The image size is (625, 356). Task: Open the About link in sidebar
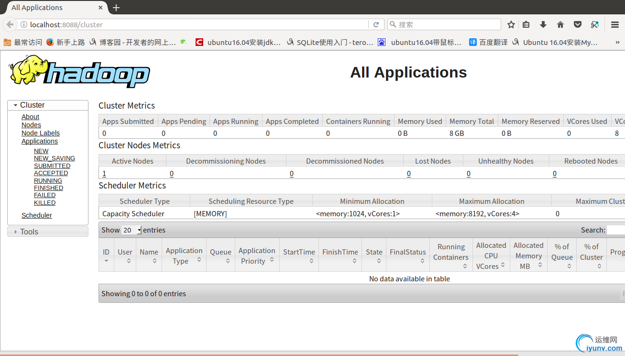[x=30, y=117]
